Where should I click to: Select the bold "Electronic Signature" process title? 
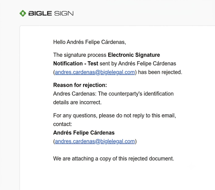[x=134, y=55]
